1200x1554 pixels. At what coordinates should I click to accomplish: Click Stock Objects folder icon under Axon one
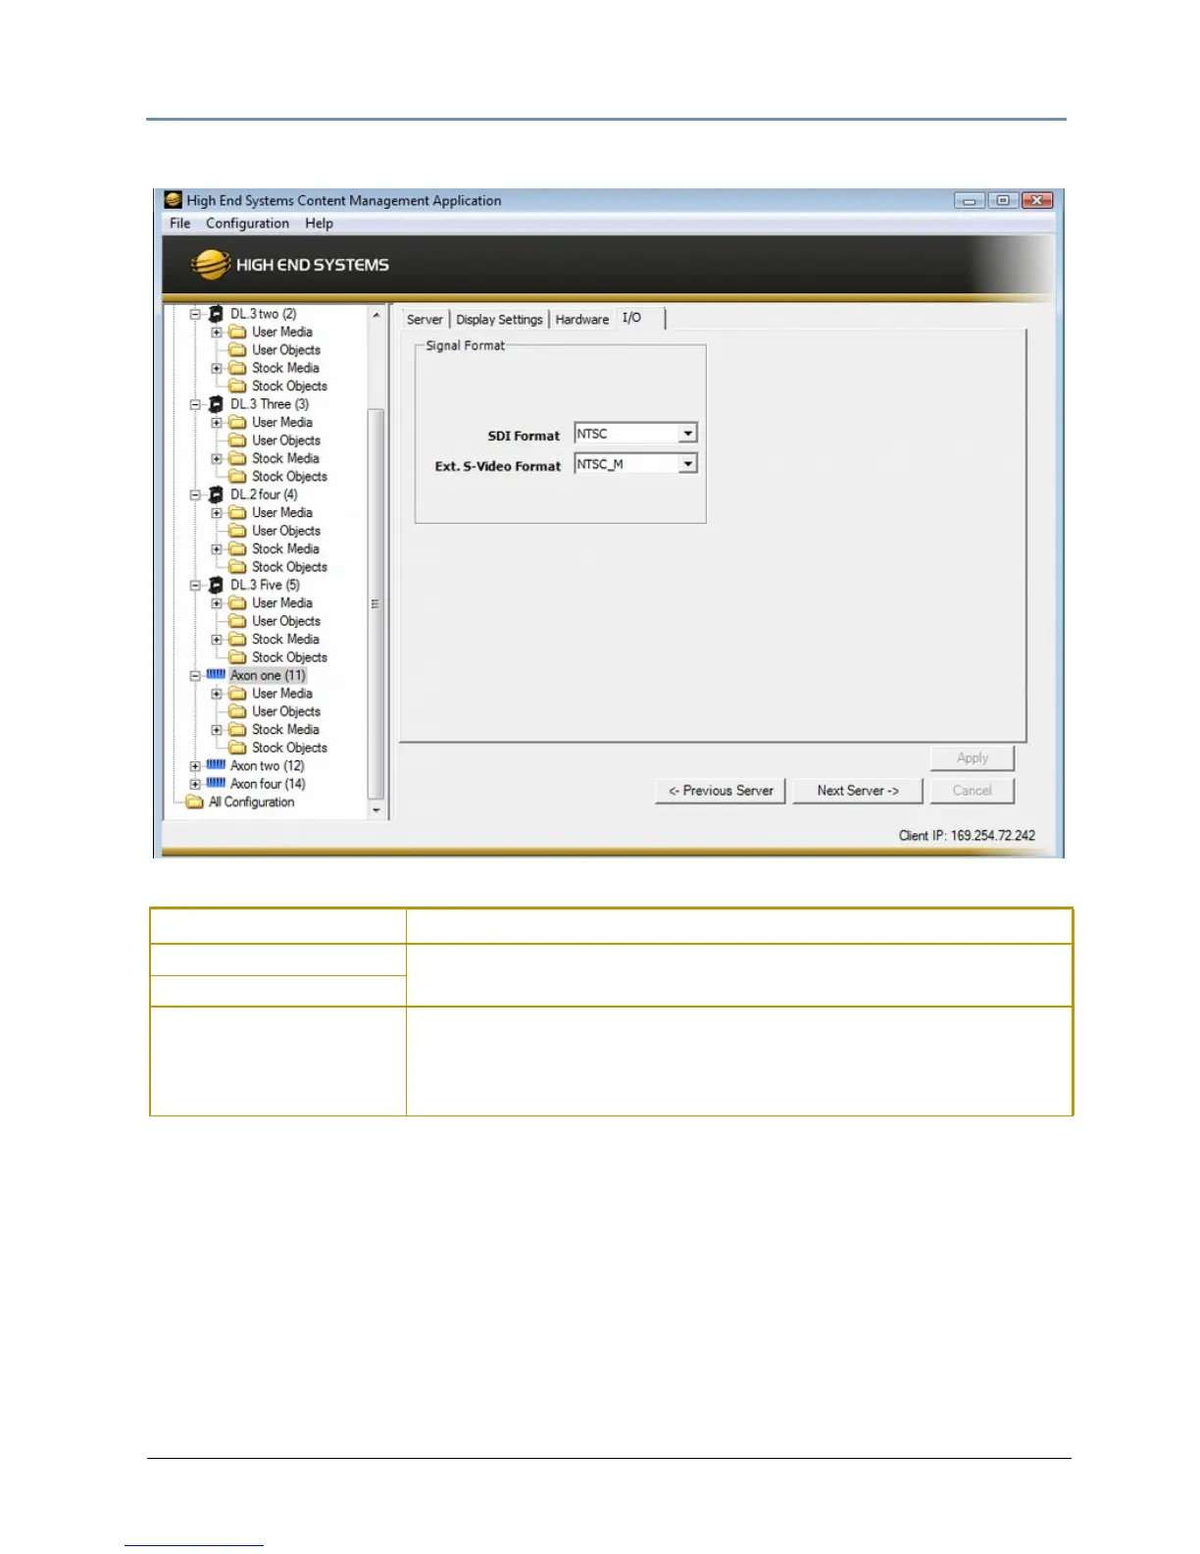(x=237, y=748)
